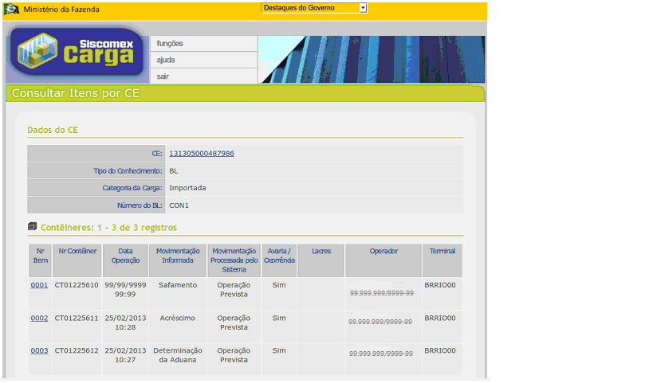Screen dimensions: 653x383
Task: Click the Brazil government flag icon
Action: [11, 9]
